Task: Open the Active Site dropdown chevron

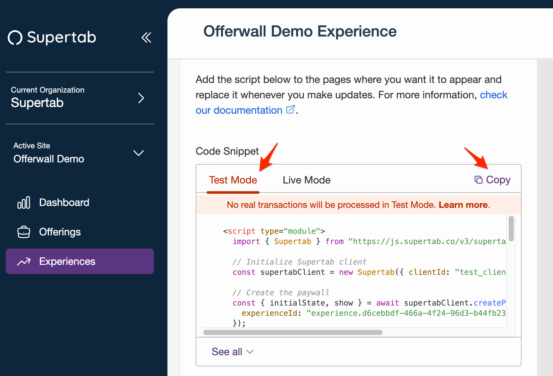Action: [138, 153]
